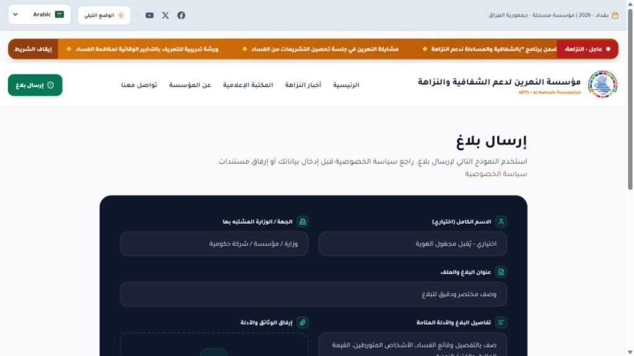Open ticker news ورشة تدريبية للتعريف بالتدابير

[147, 49]
